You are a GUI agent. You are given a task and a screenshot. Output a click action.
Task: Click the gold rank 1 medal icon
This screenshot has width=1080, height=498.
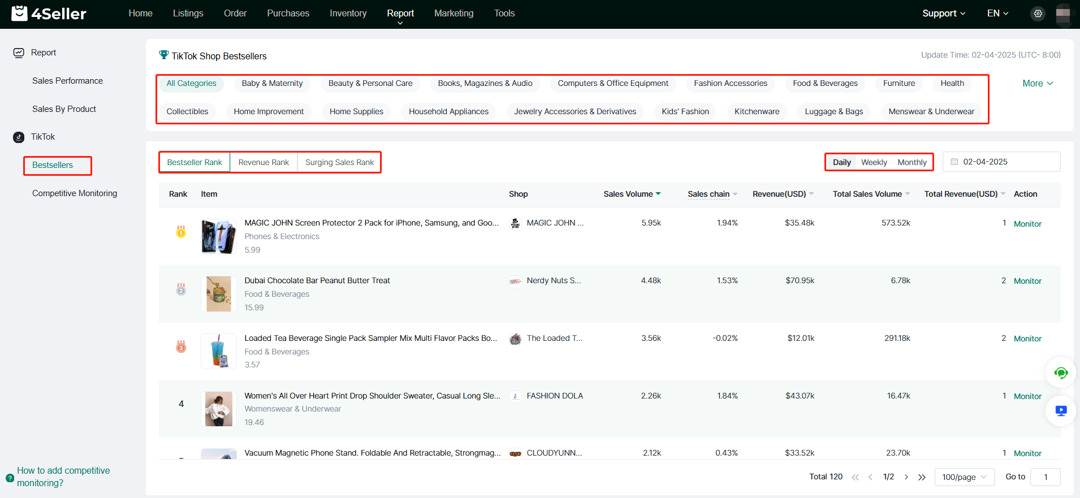pyautogui.click(x=181, y=231)
